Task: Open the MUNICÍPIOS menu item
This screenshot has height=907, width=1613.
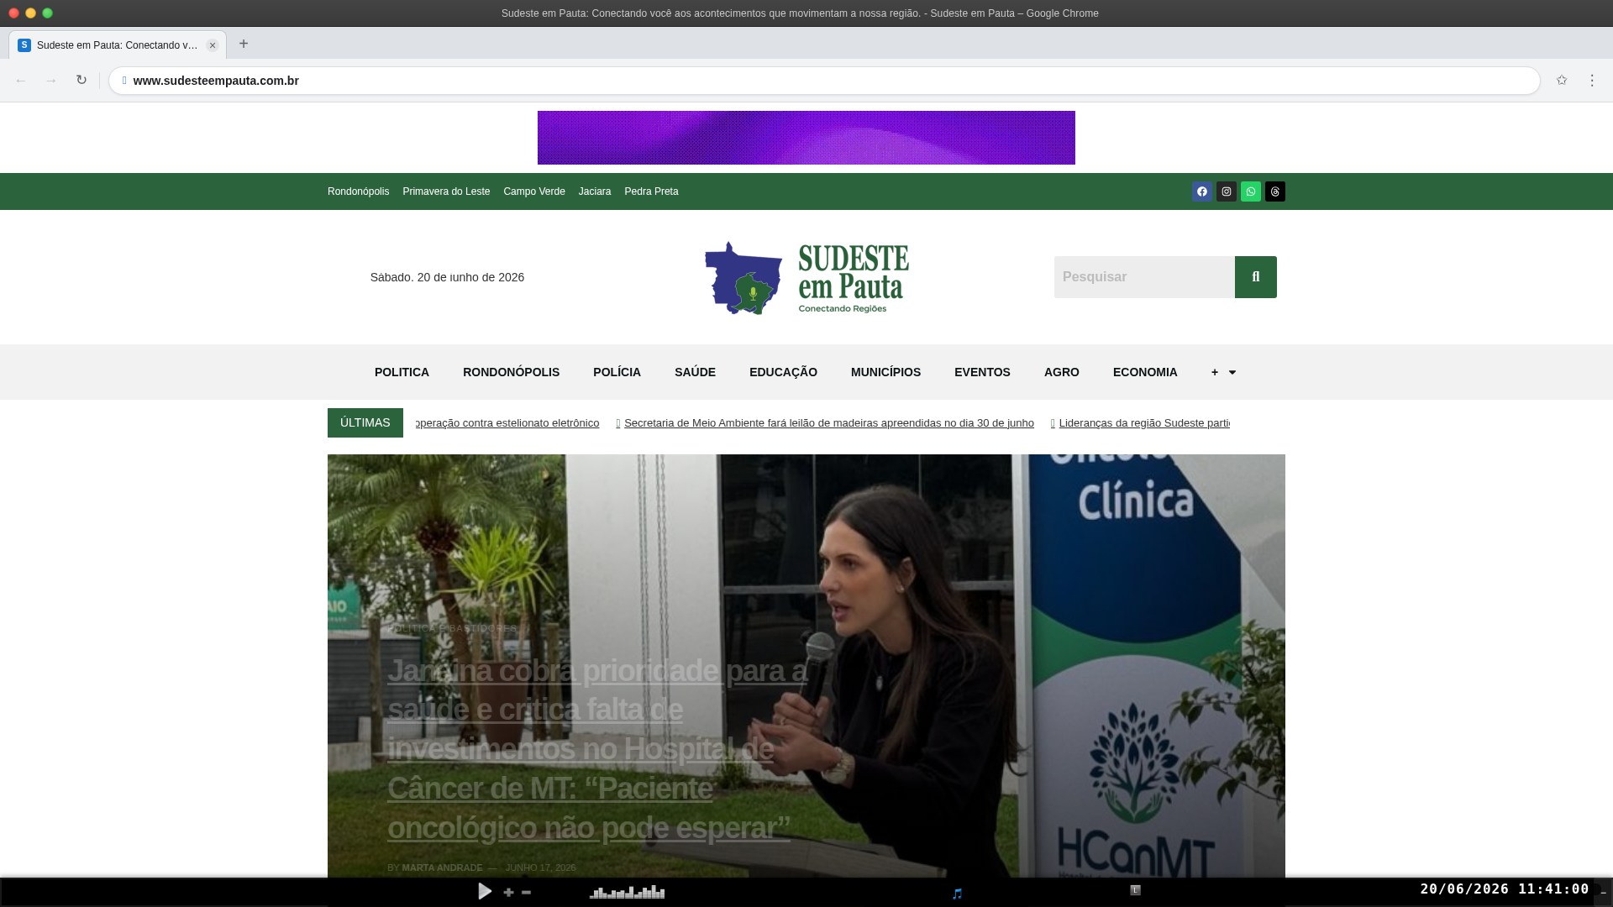Action: 885,372
